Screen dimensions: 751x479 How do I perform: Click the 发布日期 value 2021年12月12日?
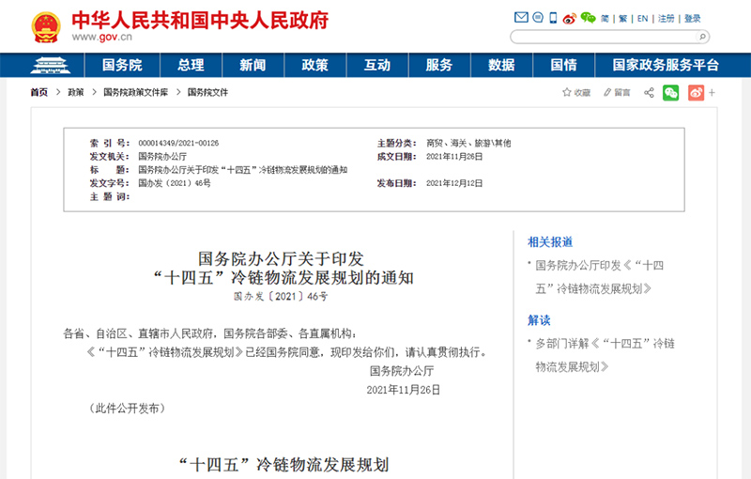pos(454,183)
